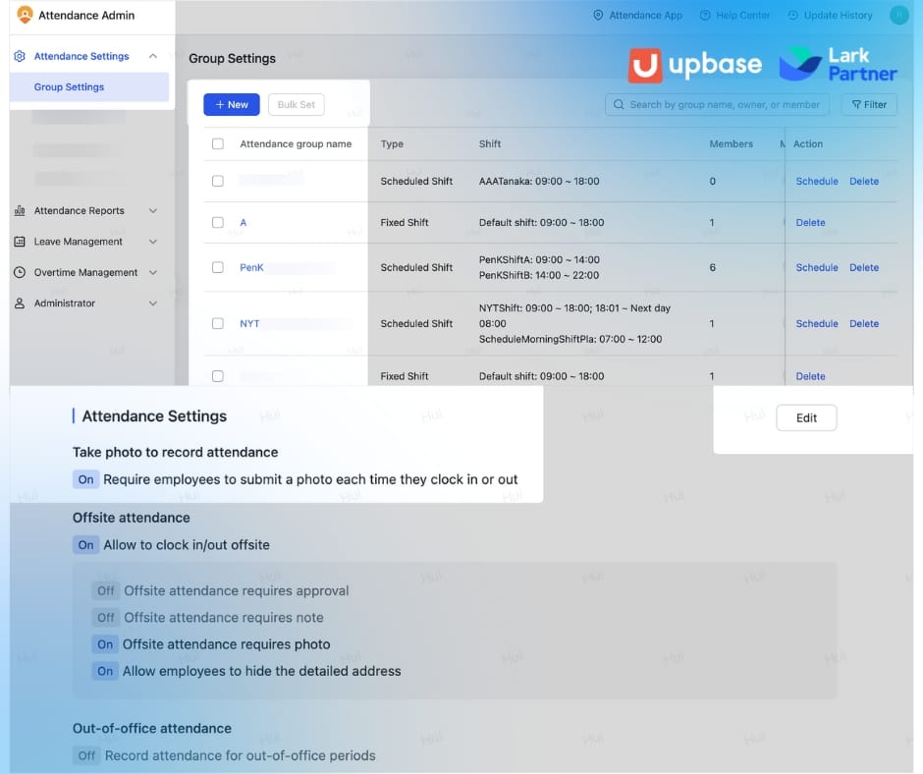Check the AAATanaka shift row checkbox
Image resolution: width=923 pixels, height=774 pixels.
click(218, 181)
